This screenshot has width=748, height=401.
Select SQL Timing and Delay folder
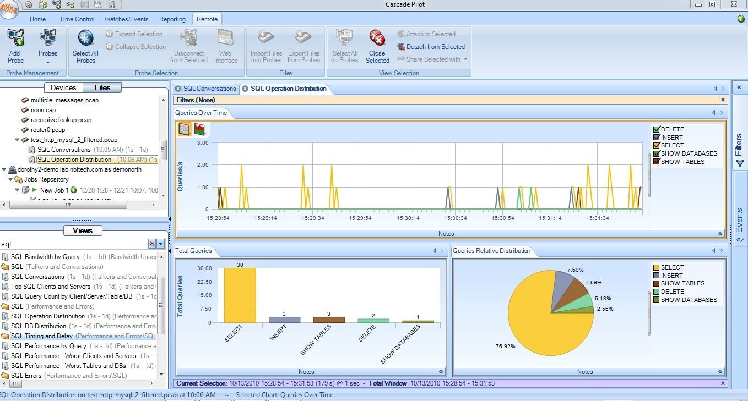[42, 336]
